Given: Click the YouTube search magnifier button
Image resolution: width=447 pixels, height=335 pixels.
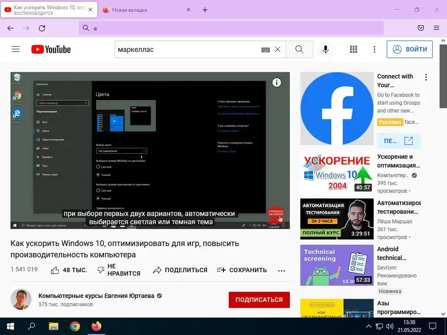Looking at the screenshot, I should [x=299, y=49].
